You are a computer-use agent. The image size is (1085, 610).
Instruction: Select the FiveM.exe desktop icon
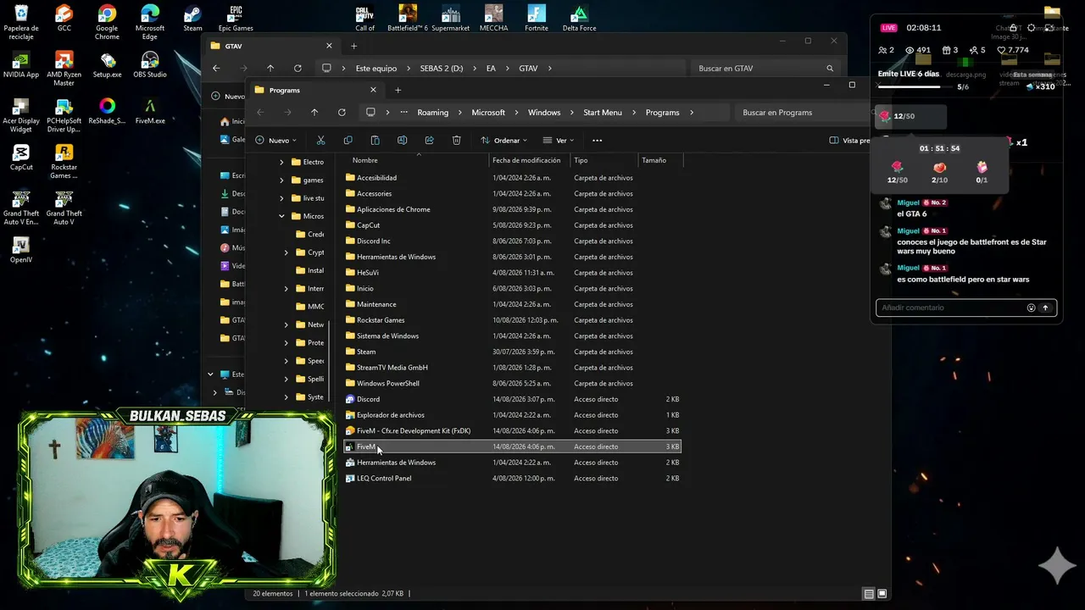150,111
